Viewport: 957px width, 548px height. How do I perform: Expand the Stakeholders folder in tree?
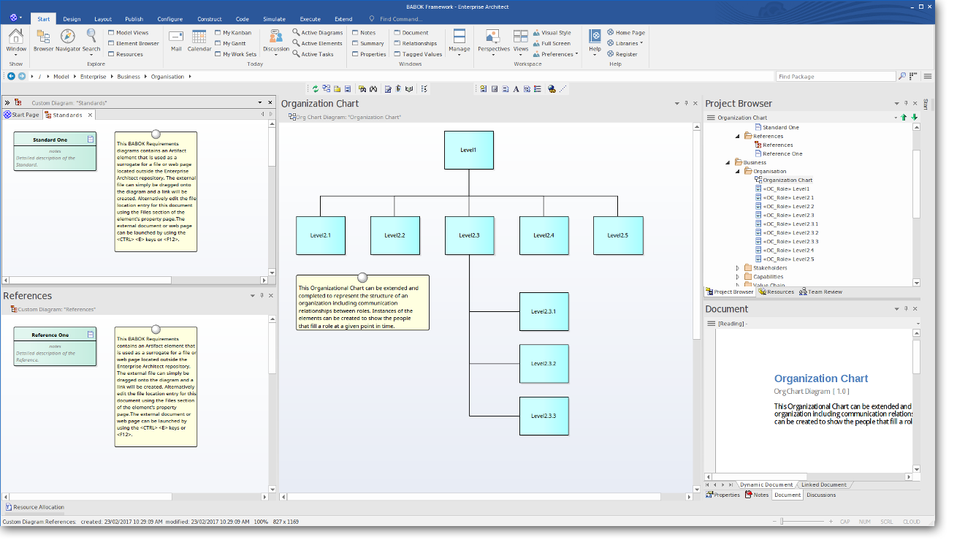[x=737, y=268]
